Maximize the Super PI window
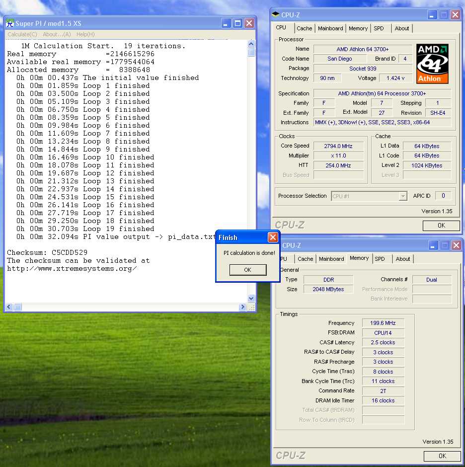This screenshot has width=465, height=467. 237,23
